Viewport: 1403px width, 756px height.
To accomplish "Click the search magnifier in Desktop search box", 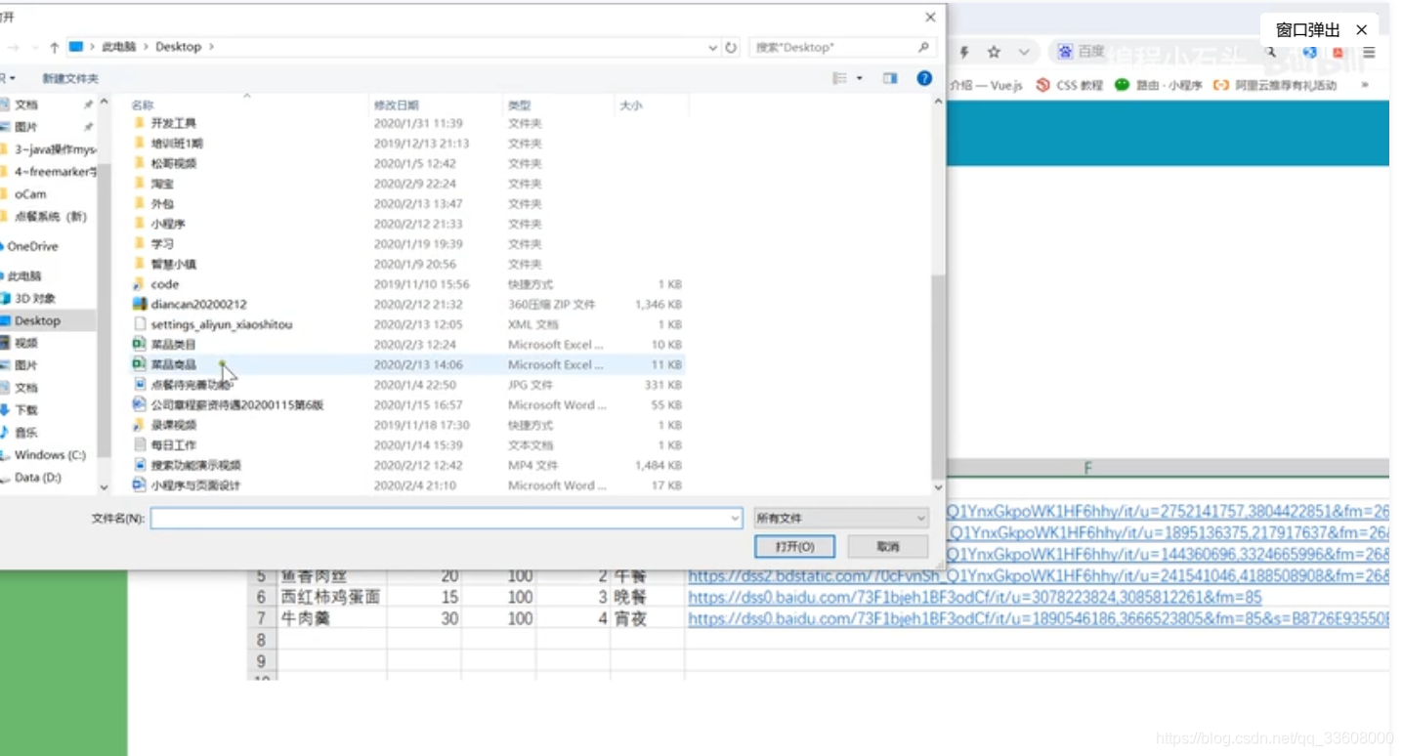I will pyautogui.click(x=923, y=47).
